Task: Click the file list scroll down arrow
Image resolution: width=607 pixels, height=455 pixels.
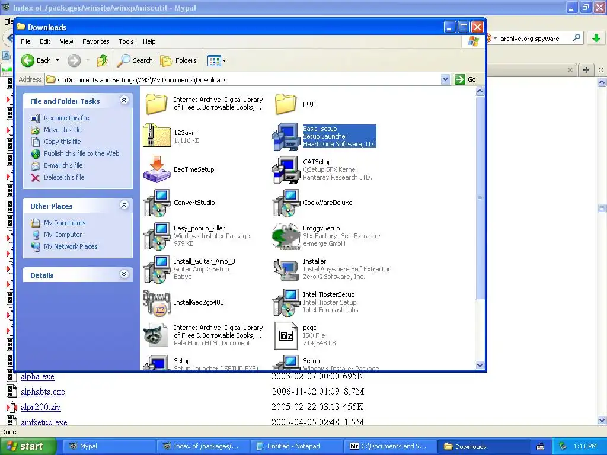Action: (480, 365)
